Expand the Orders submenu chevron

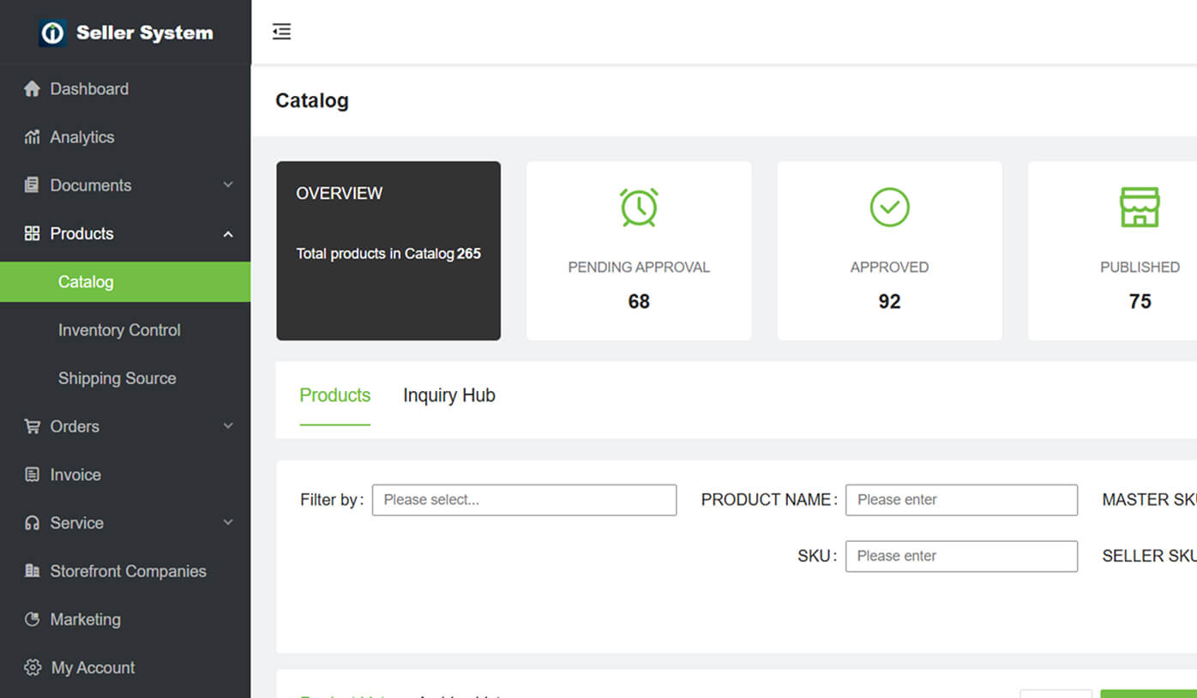228,426
